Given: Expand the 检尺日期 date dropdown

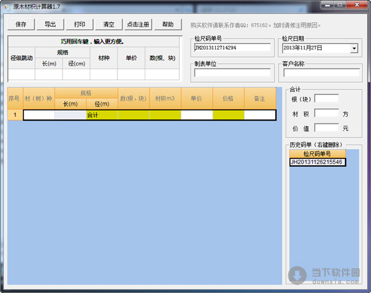Looking at the screenshot, I should (354, 48).
